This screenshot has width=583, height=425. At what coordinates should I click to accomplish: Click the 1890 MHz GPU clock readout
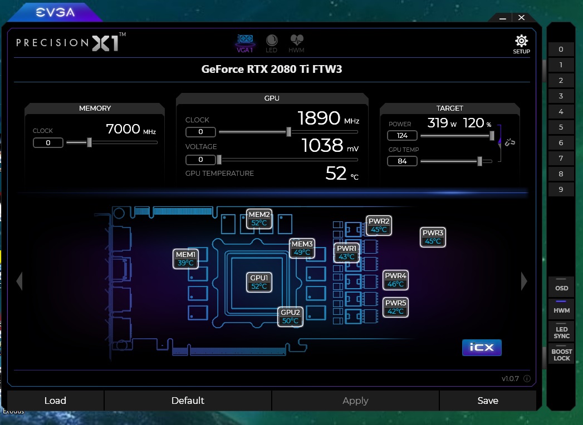point(329,118)
